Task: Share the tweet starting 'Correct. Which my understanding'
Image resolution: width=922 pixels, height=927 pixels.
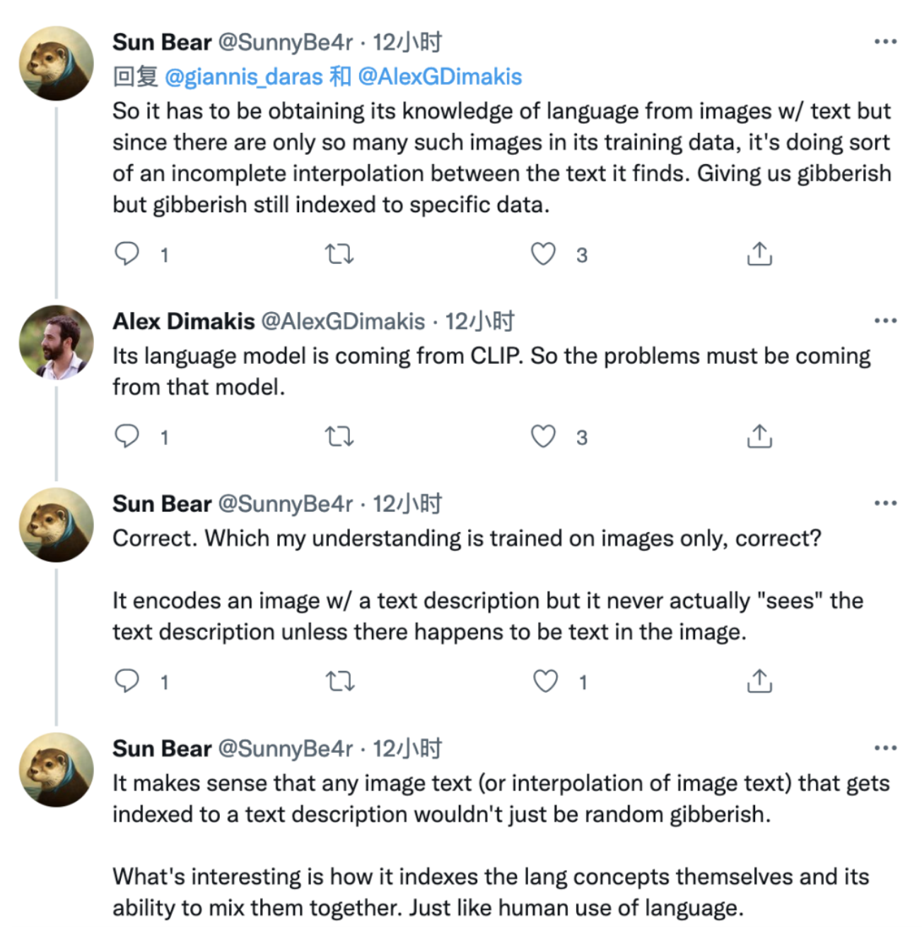Action: (759, 681)
